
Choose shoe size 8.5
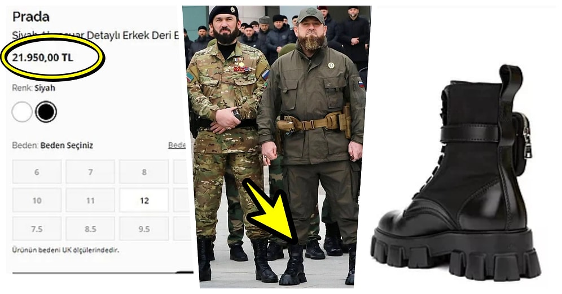pos(90,229)
